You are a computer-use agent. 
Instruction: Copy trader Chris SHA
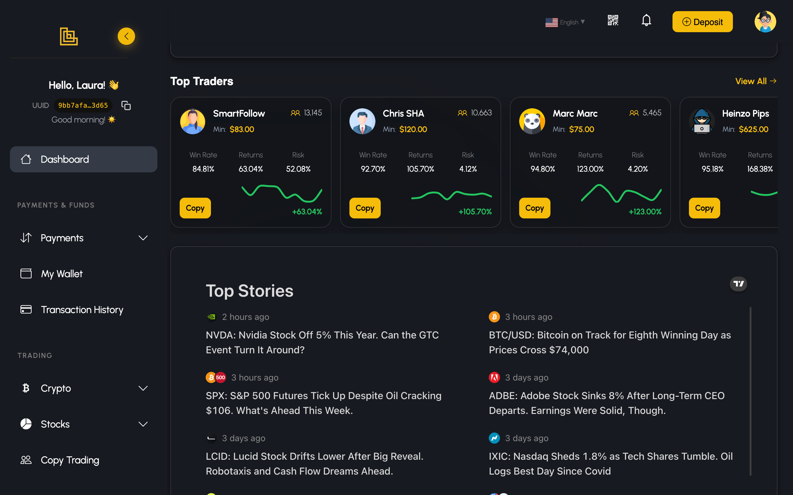point(365,208)
